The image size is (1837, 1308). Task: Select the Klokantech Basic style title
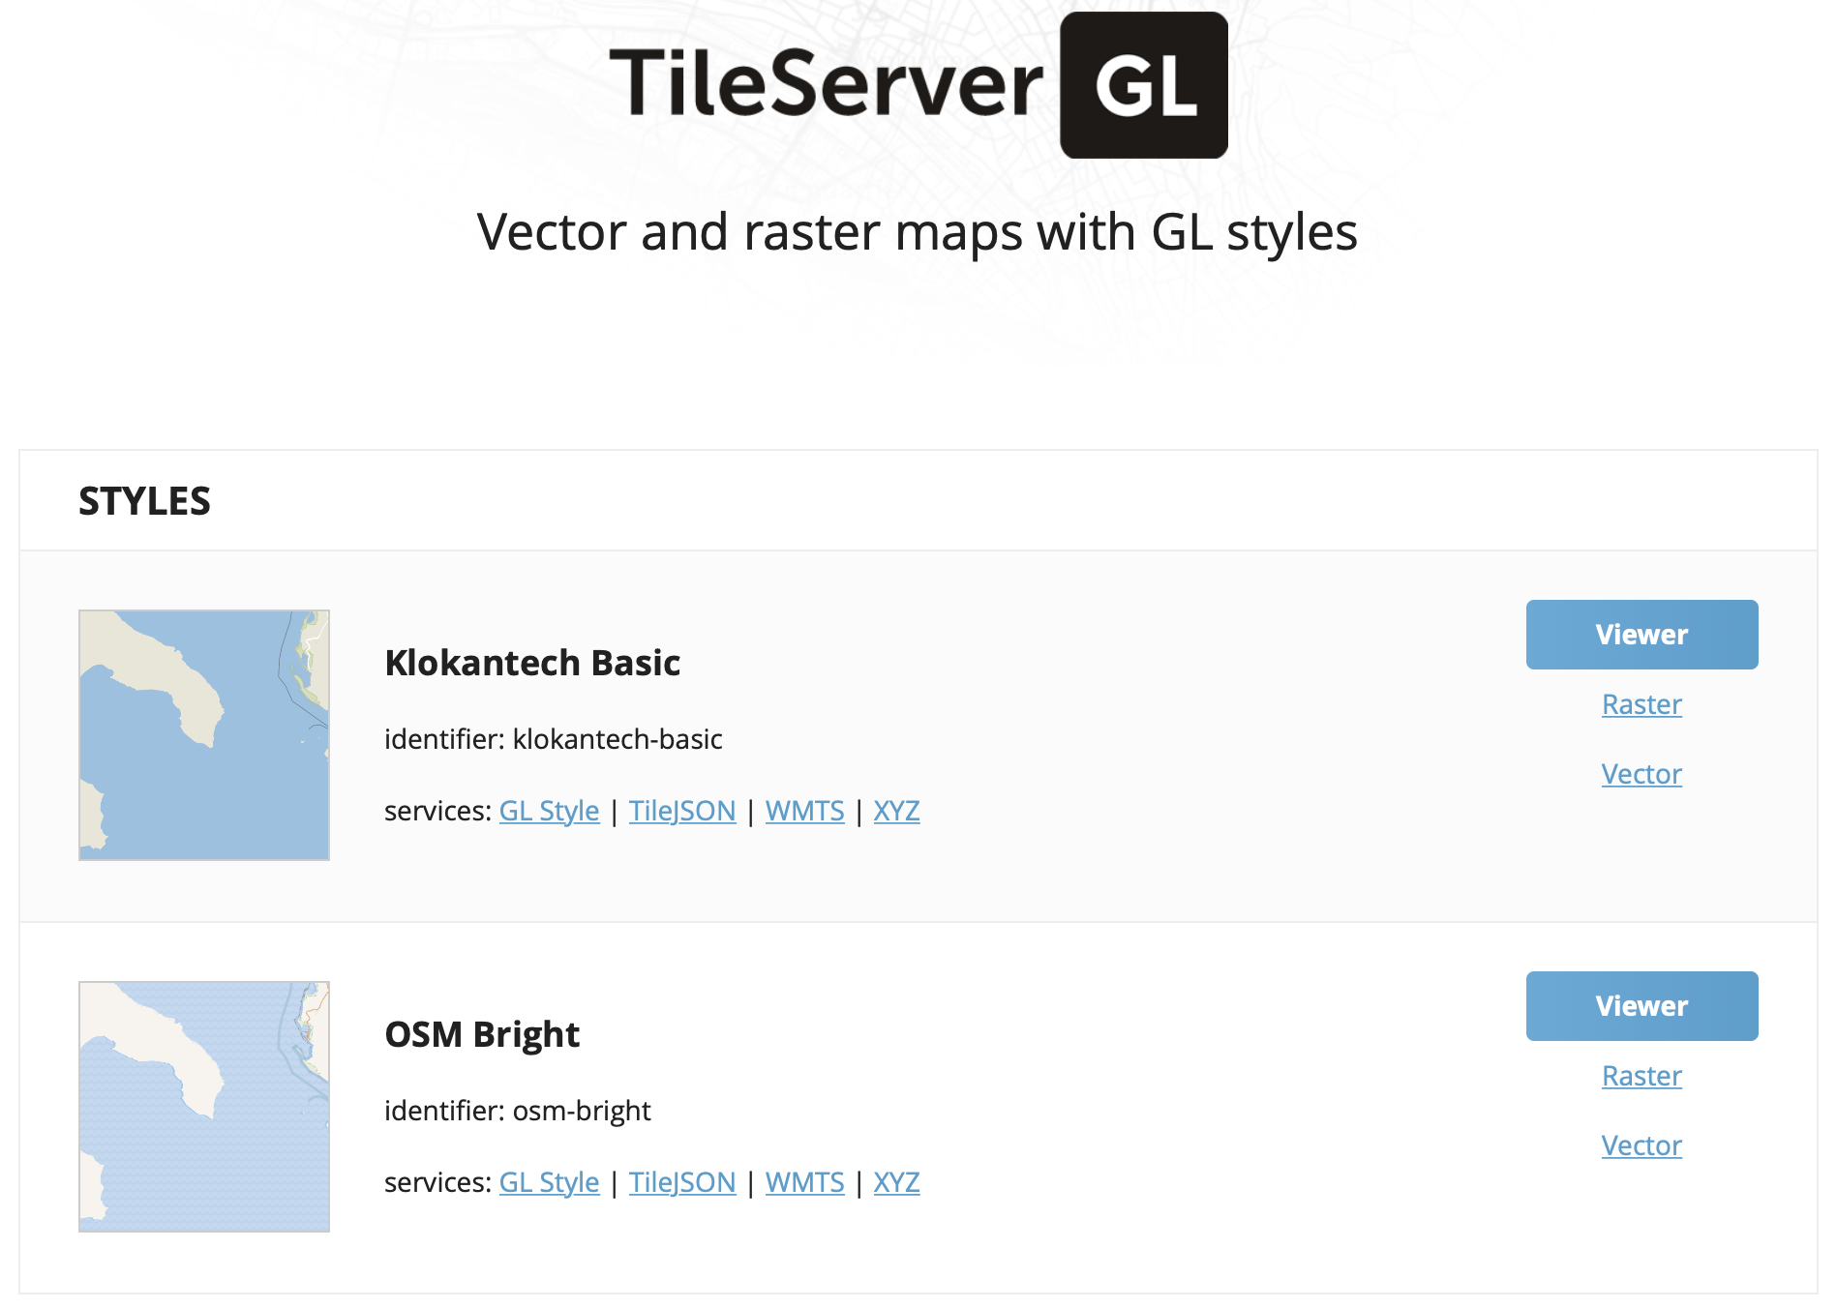coord(532,663)
